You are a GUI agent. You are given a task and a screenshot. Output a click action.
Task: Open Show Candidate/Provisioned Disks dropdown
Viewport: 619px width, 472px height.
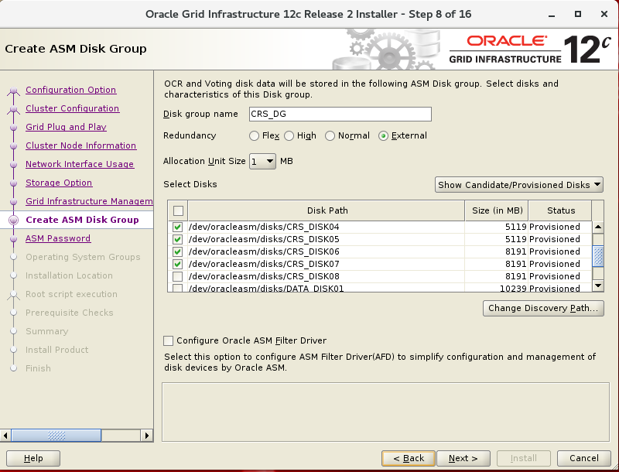click(x=519, y=185)
